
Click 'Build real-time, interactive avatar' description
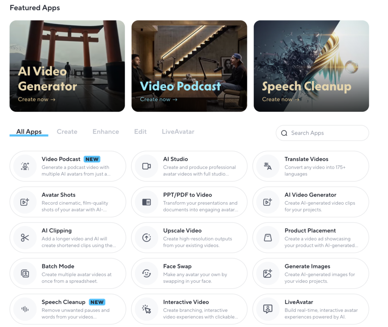point(321,313)
